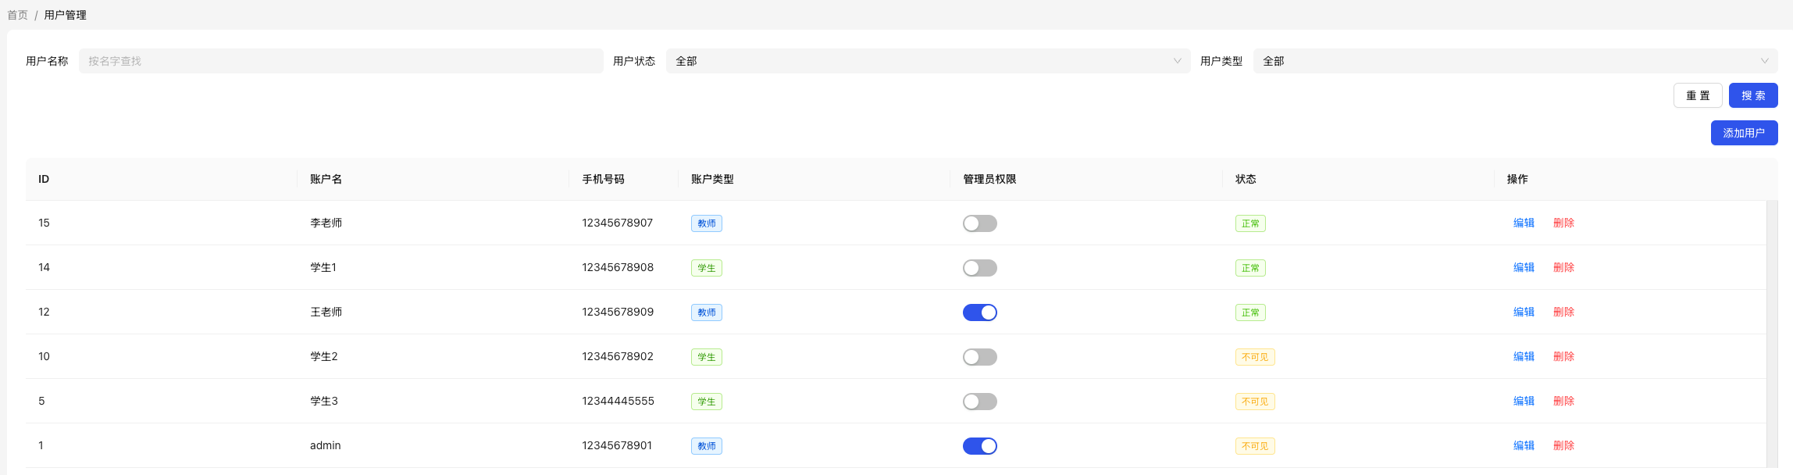The width and height of the screenshot is (1793, 475).
Task: Click the 学生 tag for 学生1
Action: click(706, 268)
